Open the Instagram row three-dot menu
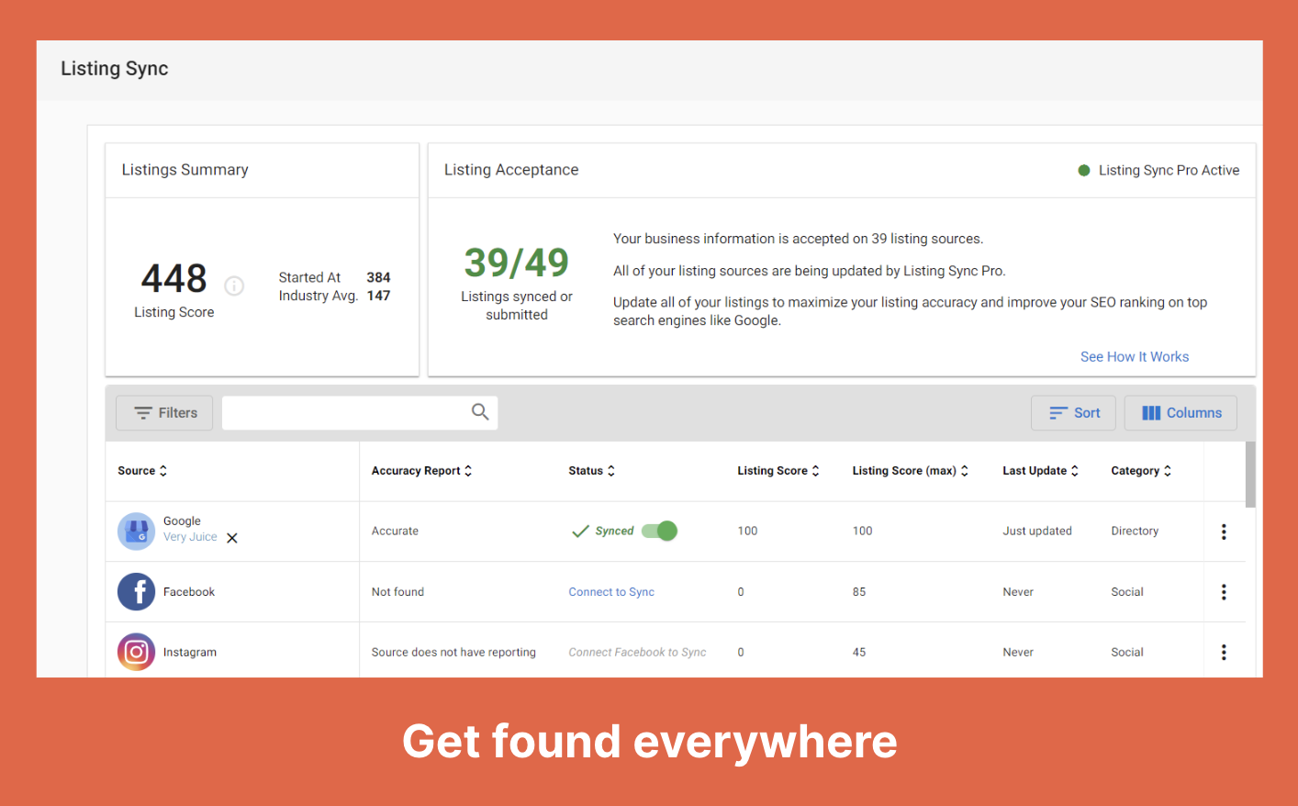 pos(1224,653)
